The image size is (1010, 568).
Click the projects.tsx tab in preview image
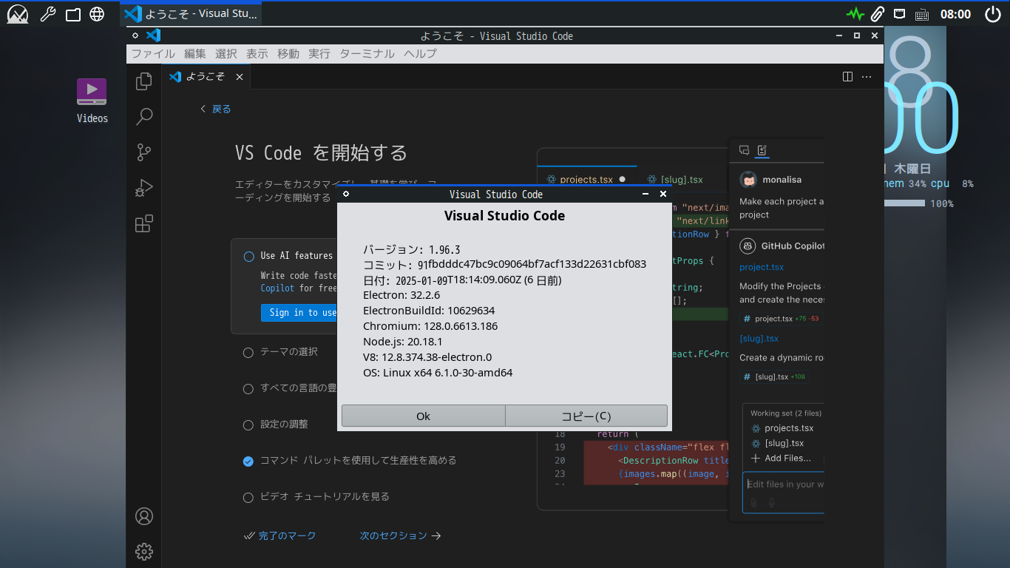point(586,180)
